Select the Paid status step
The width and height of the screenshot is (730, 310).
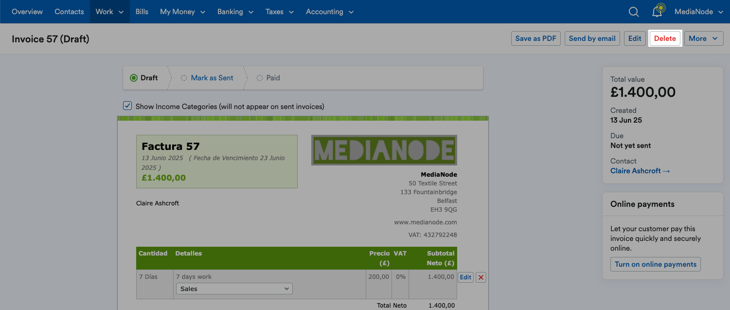pos(268,78)
